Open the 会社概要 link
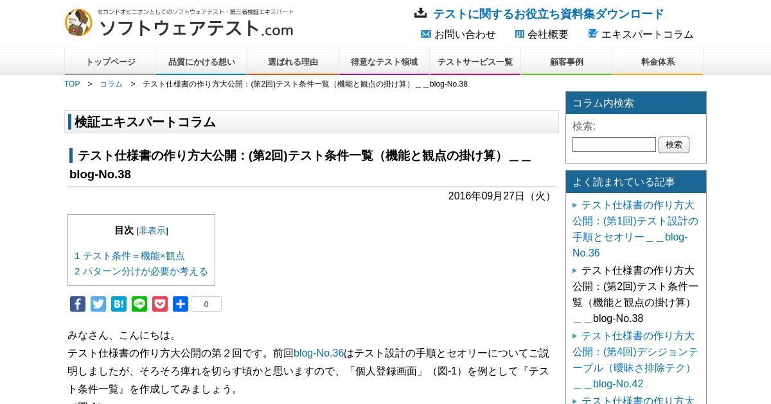This screenshot has width=771, height=404. click(x=548, y=35)
